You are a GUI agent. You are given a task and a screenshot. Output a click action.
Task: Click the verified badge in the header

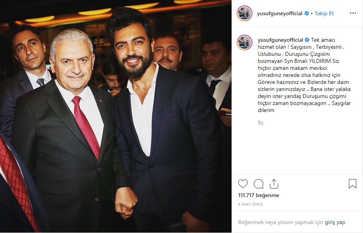click(x=307, y=13)
